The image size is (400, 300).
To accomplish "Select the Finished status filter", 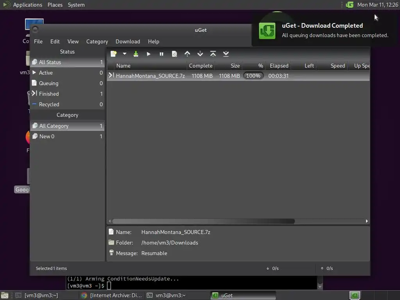I will tap(67, 94).
